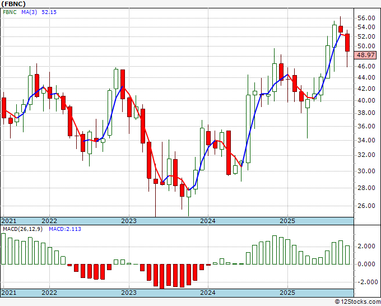
Task: Open the 12Stocks.com copyright link
Action: click(357, 302)
